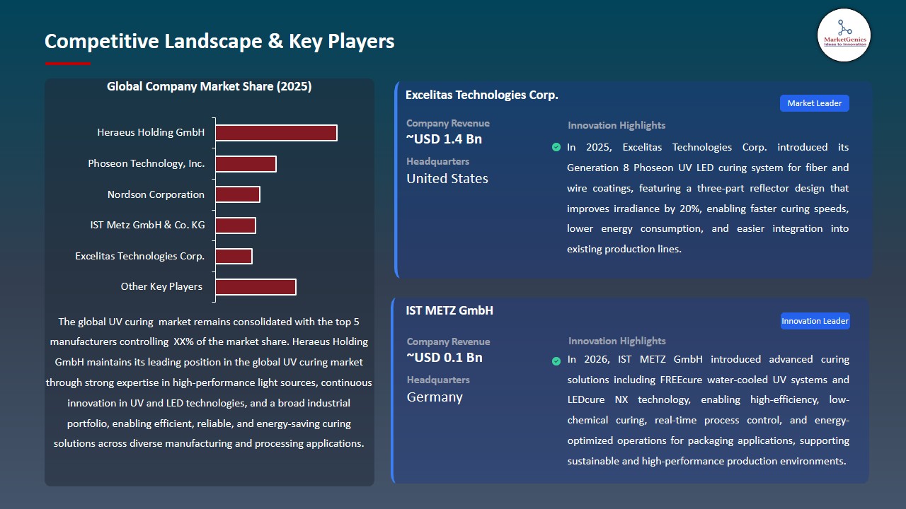This screenshot has height=509, width=906.
Task: Click the paragraph beginning "In 2025, Excelitas Technologies"
Action: pos(708,198)
